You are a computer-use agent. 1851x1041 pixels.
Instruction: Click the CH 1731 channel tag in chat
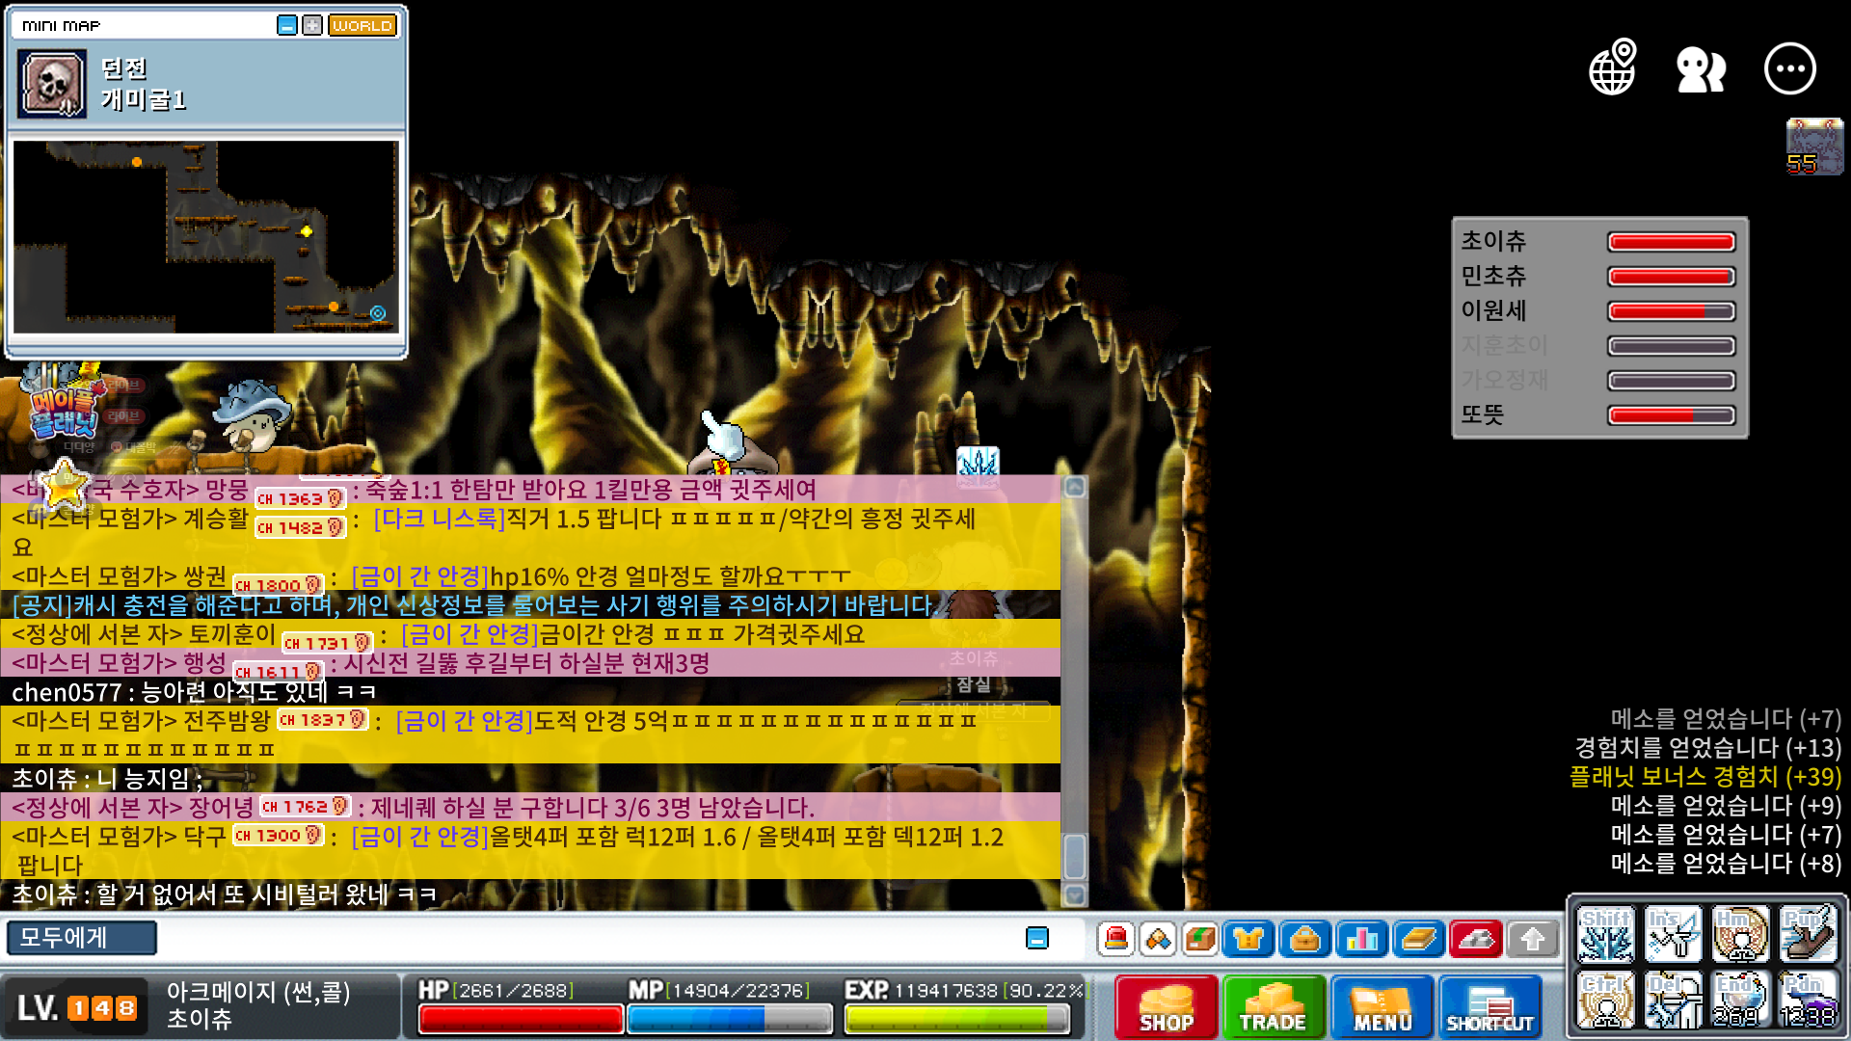327,643
